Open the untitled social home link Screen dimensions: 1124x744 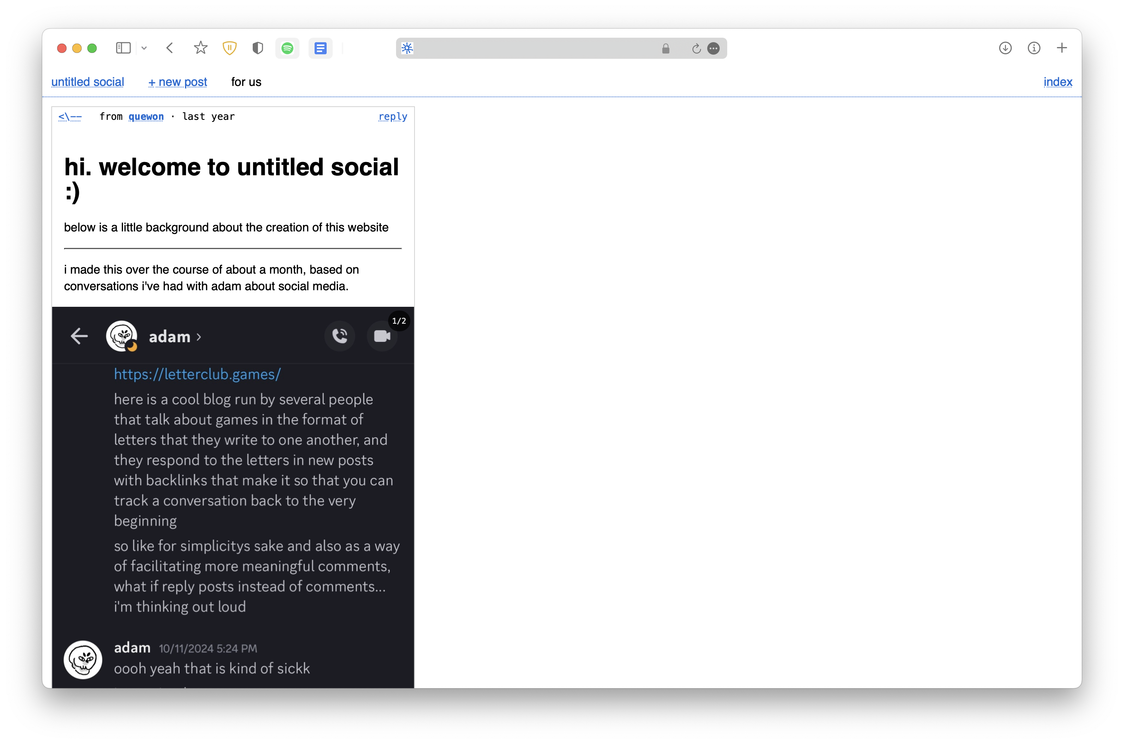88,82
